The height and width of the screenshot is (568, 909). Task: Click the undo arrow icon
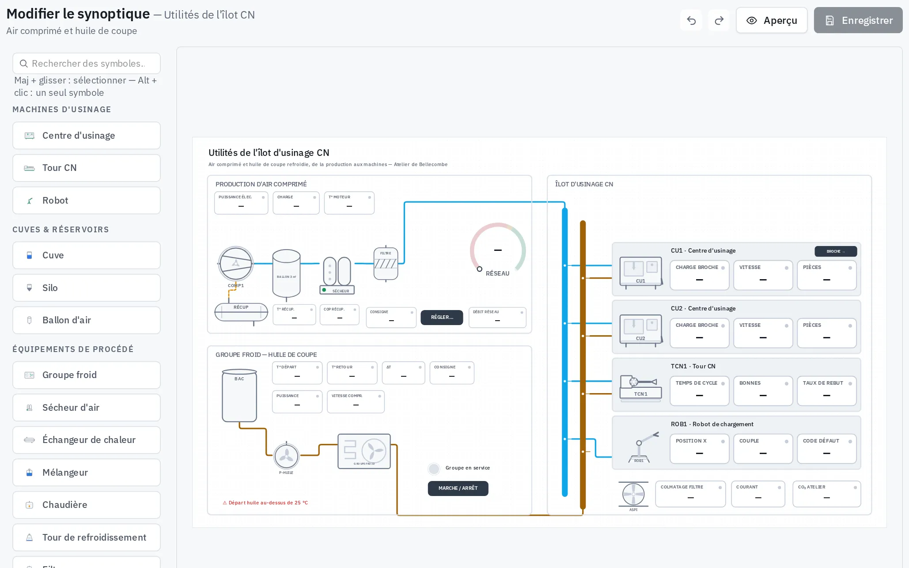[691, 20]
